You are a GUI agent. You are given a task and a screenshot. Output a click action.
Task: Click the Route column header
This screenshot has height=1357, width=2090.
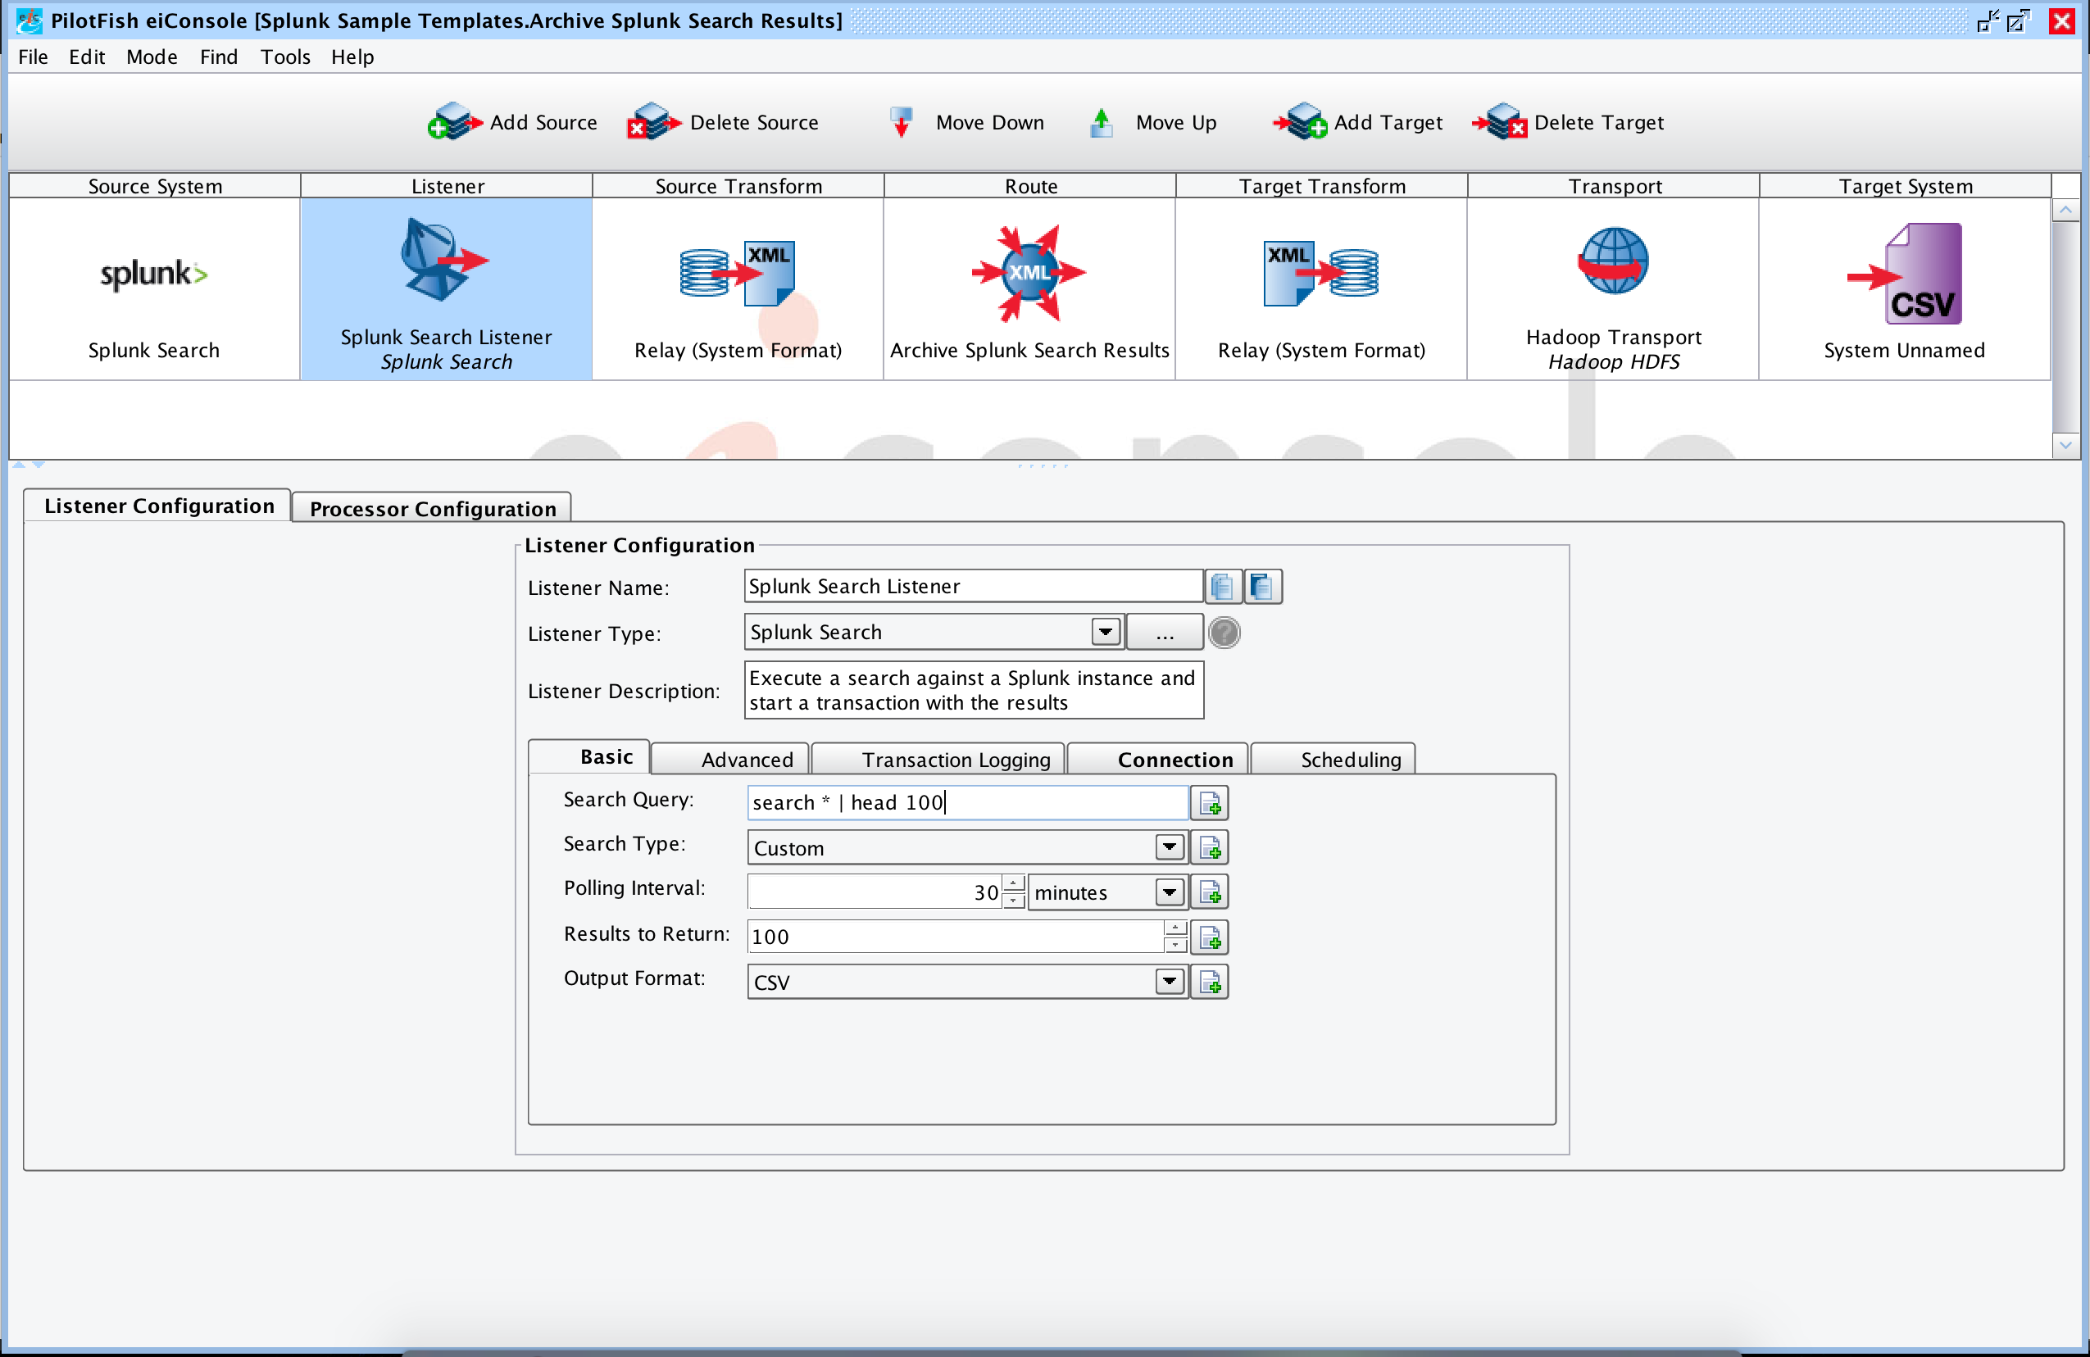(x=1030, y=186)
